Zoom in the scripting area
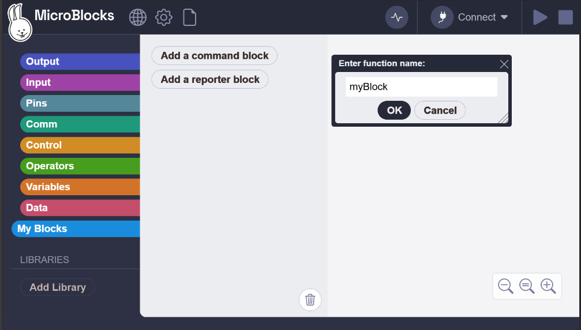The height and width of the screenshot is (330, 581). 548,286
